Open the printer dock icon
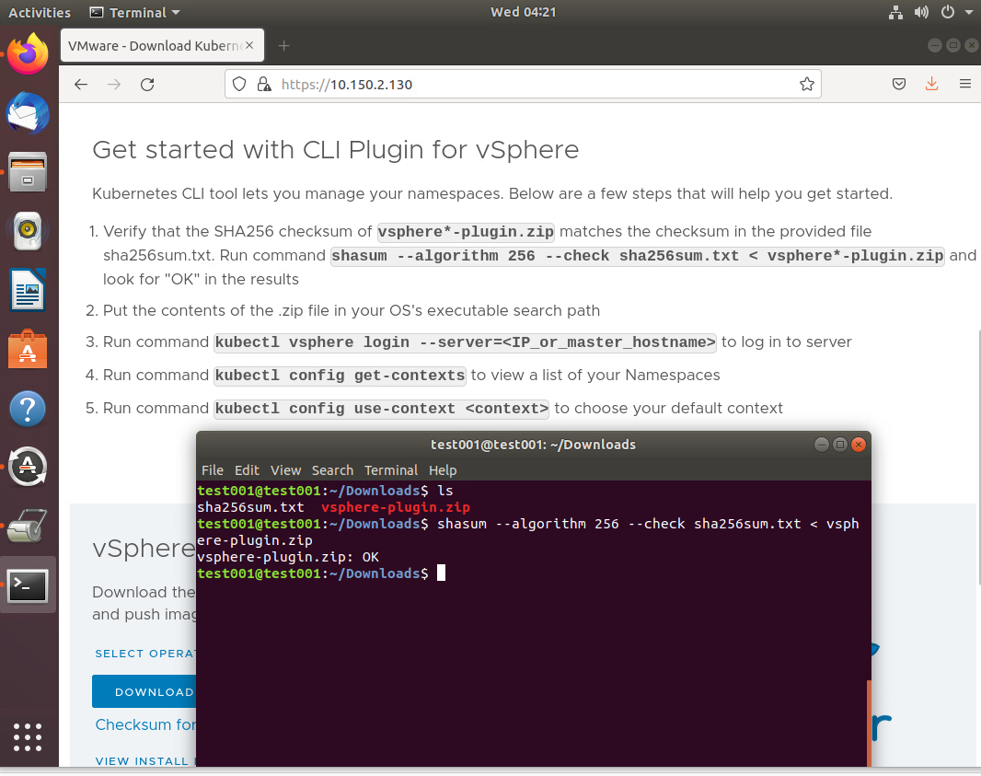Screen dimensions: 981x776 (28, 526)
